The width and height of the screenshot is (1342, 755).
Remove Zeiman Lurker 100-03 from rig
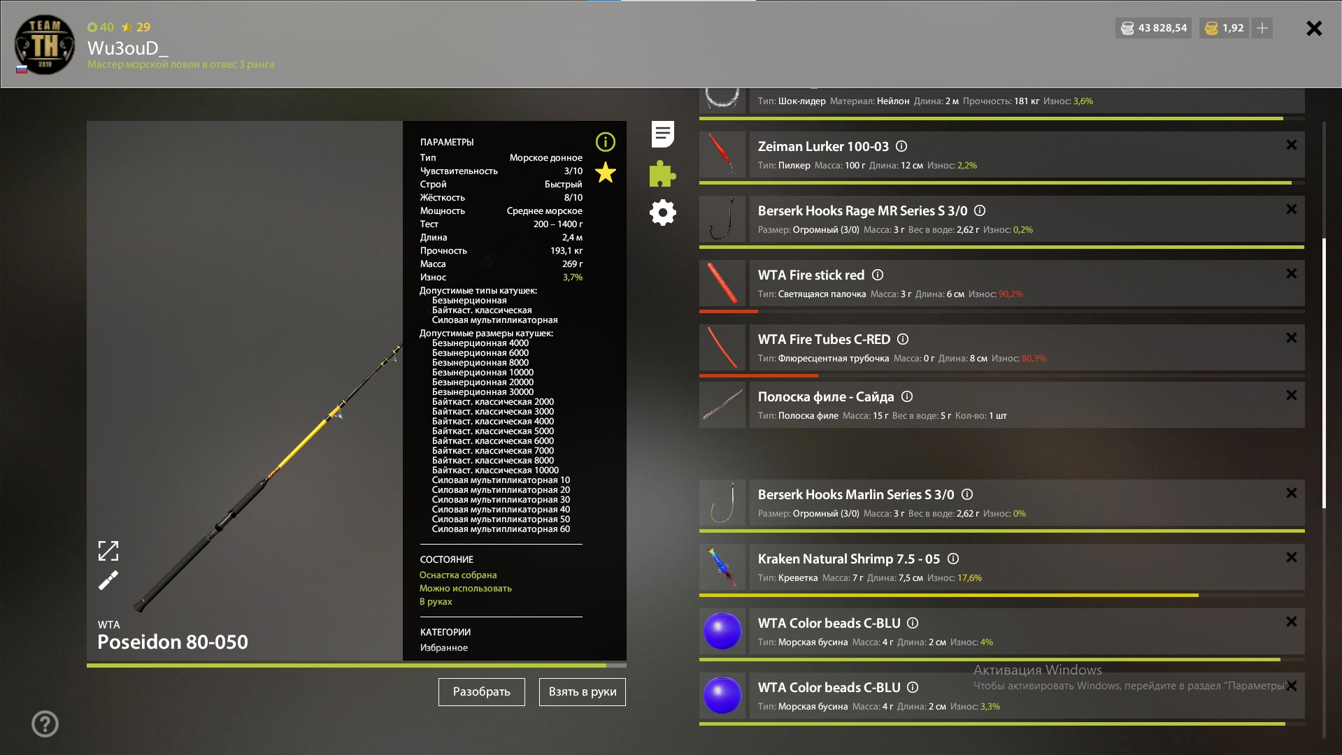pyautogui.click(x=1292, y=145)
